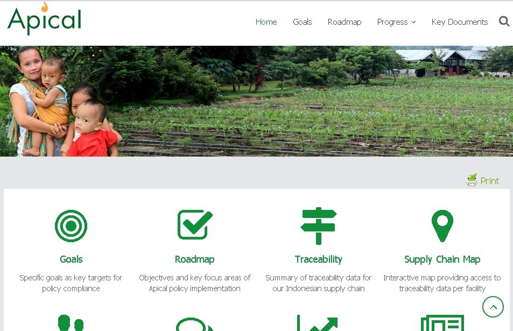Click the printer icon
Screen dimensions: 513x331
click(x=472, y=180)
